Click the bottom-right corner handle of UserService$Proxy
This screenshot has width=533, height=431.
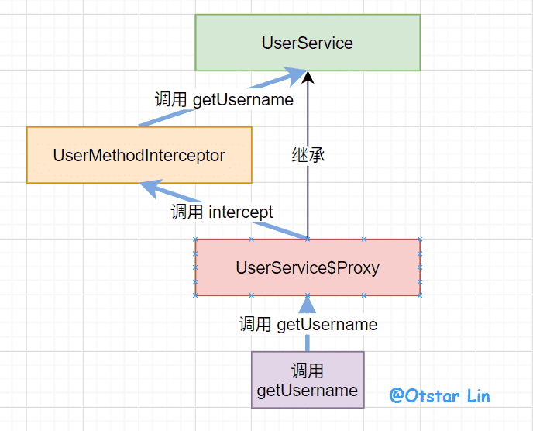(x=420, y=295)
